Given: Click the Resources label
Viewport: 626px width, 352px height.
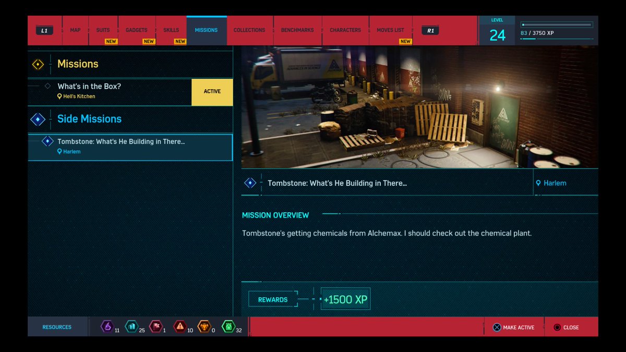Looking at the screenshot, I should (57, 327).
